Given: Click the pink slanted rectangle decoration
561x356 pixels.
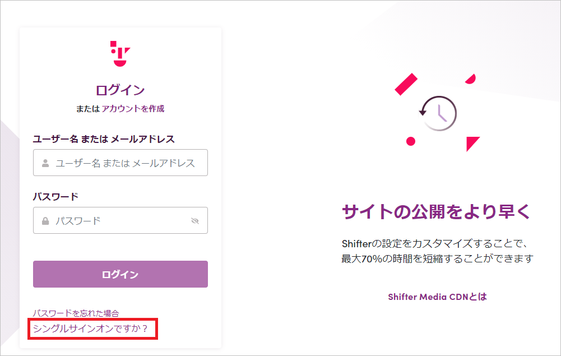Looking at the screenshot, I should (x=406, y=85).
